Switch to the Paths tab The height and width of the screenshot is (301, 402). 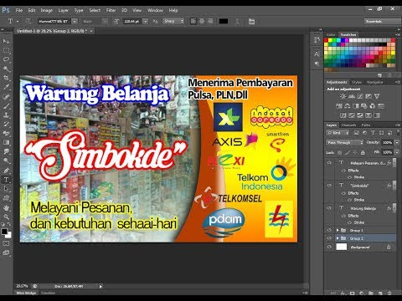366,125
